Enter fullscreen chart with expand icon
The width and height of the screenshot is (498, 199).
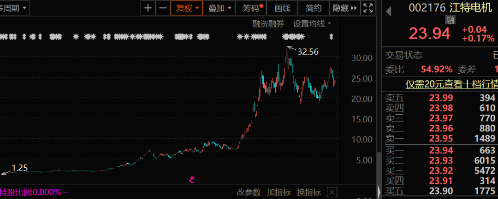coord(368,8)
